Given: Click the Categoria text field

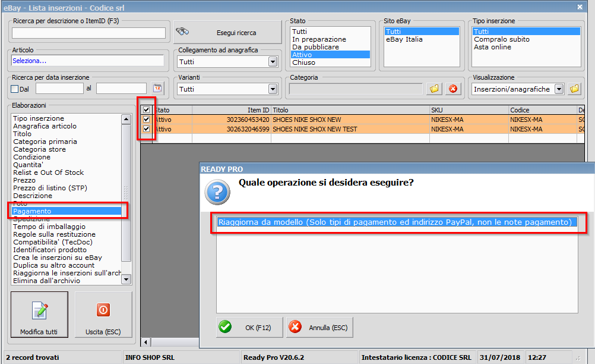Looking at the screenshot, I should tap(356, 89).
